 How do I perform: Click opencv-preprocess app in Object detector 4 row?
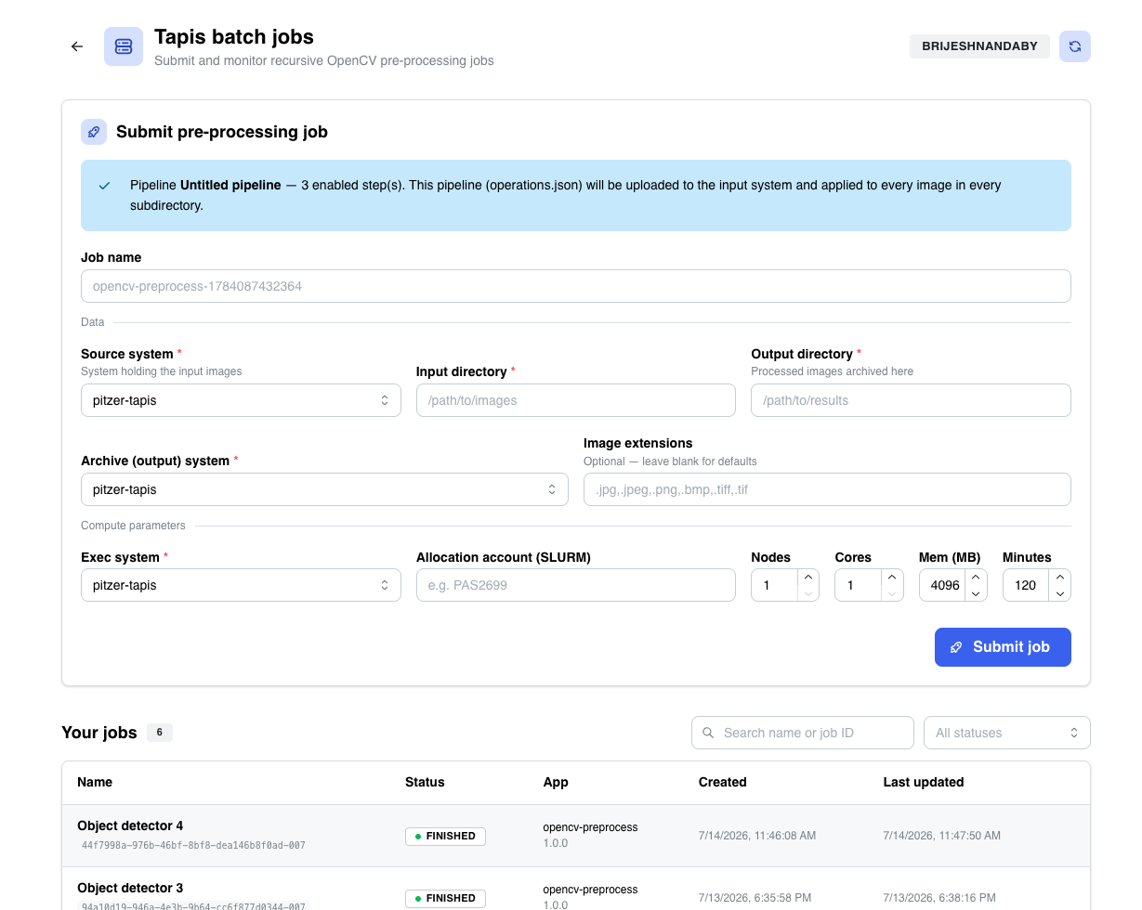(591, 827)
